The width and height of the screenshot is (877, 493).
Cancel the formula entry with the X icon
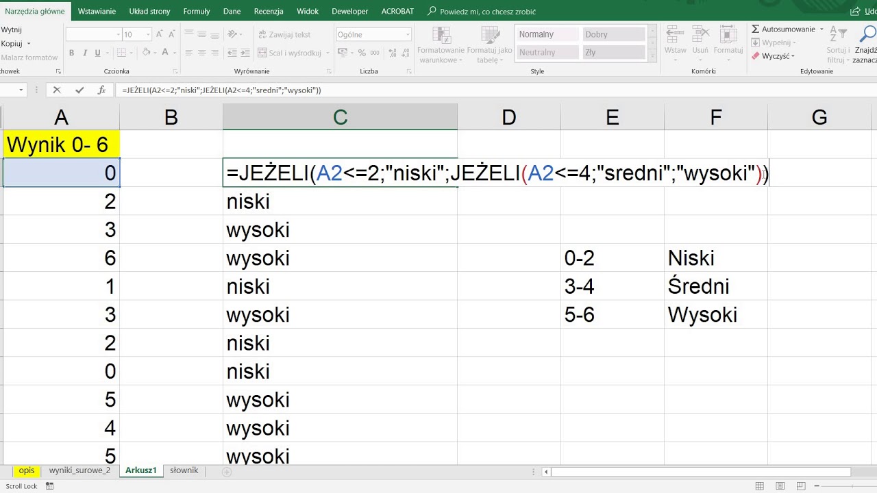57,90
